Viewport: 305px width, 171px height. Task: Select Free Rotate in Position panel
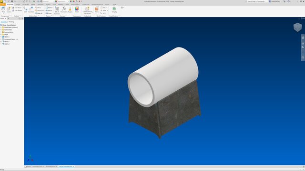pos(17,10)
